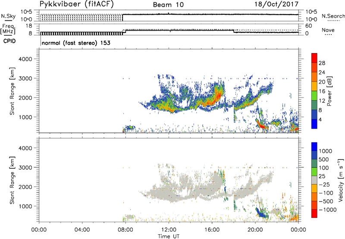Screen dimensions: 345x239
Task: Click the 'CPID' label
Action: point(9,41)
